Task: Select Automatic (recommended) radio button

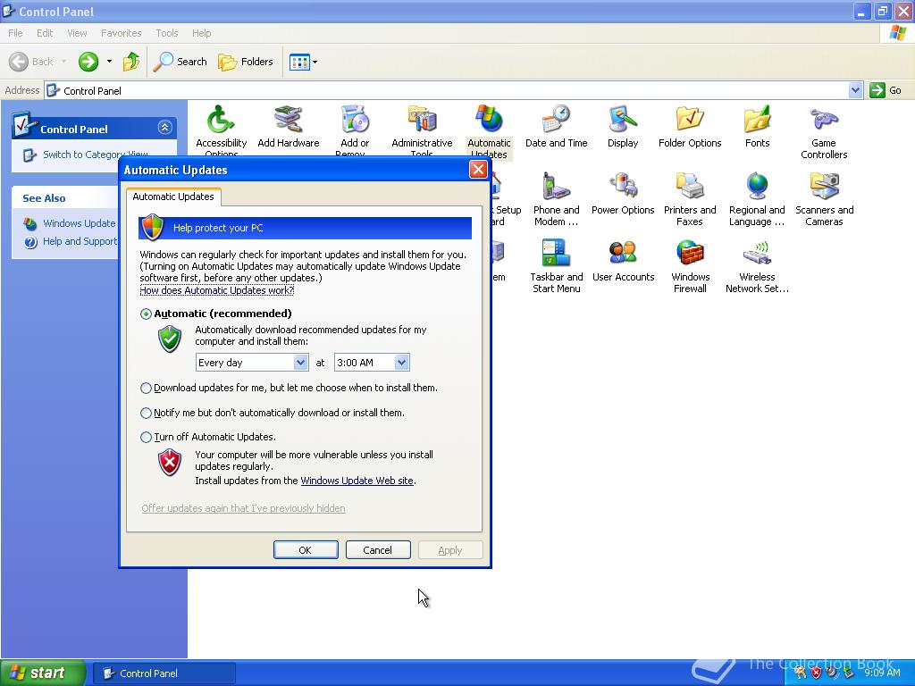Action: [146, 314]
